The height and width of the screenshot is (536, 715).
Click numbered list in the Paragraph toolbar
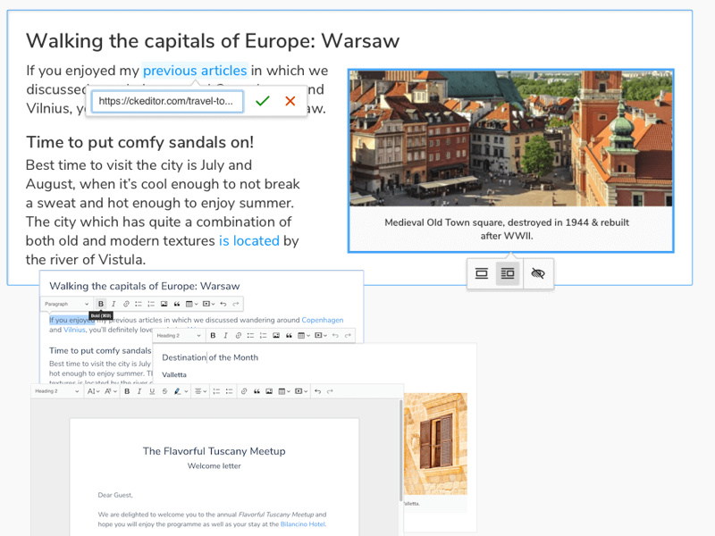coord(151,304)
